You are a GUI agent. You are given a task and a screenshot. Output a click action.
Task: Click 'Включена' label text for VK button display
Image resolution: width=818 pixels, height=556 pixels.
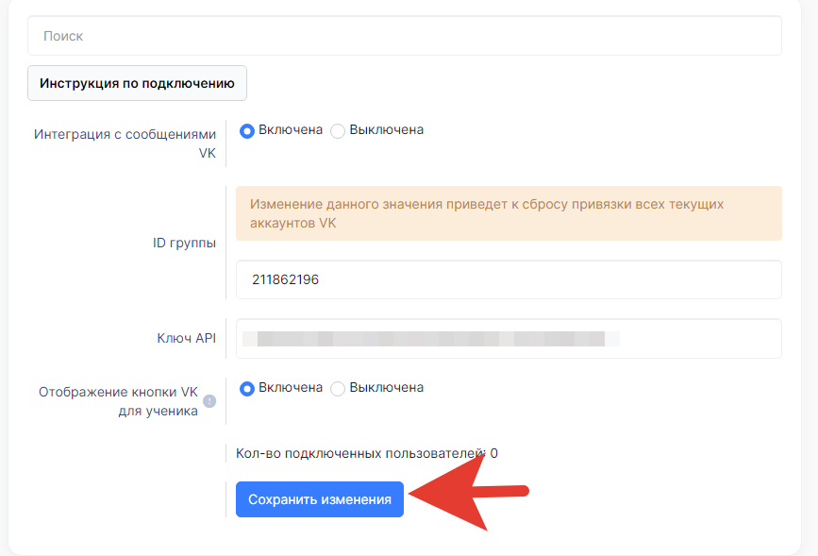coord(291,388)
